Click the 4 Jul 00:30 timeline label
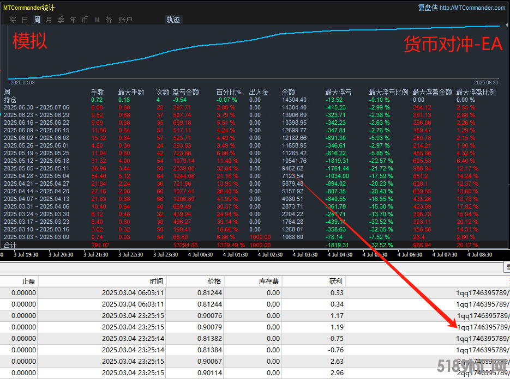510x379 pixels. coord(200,255)
